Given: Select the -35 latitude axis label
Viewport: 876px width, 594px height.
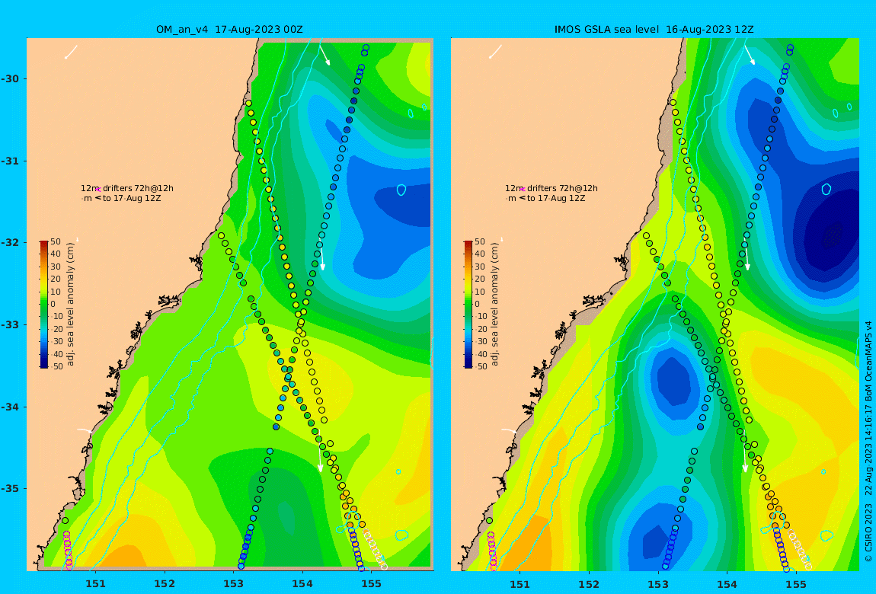Looking at the screenshot, I should 9,489.
